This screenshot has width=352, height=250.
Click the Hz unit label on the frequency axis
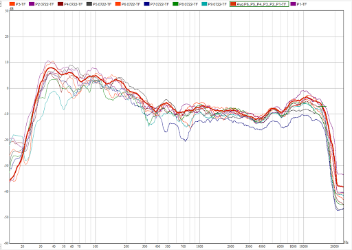346,242
